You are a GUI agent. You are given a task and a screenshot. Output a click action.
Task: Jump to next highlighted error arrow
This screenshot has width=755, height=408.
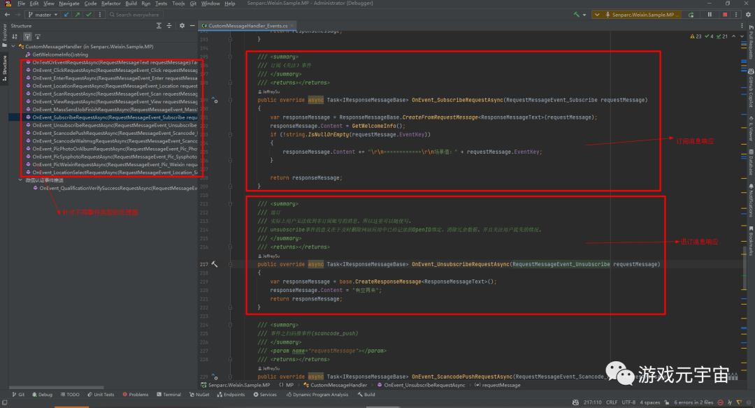(x=742, y=36)
